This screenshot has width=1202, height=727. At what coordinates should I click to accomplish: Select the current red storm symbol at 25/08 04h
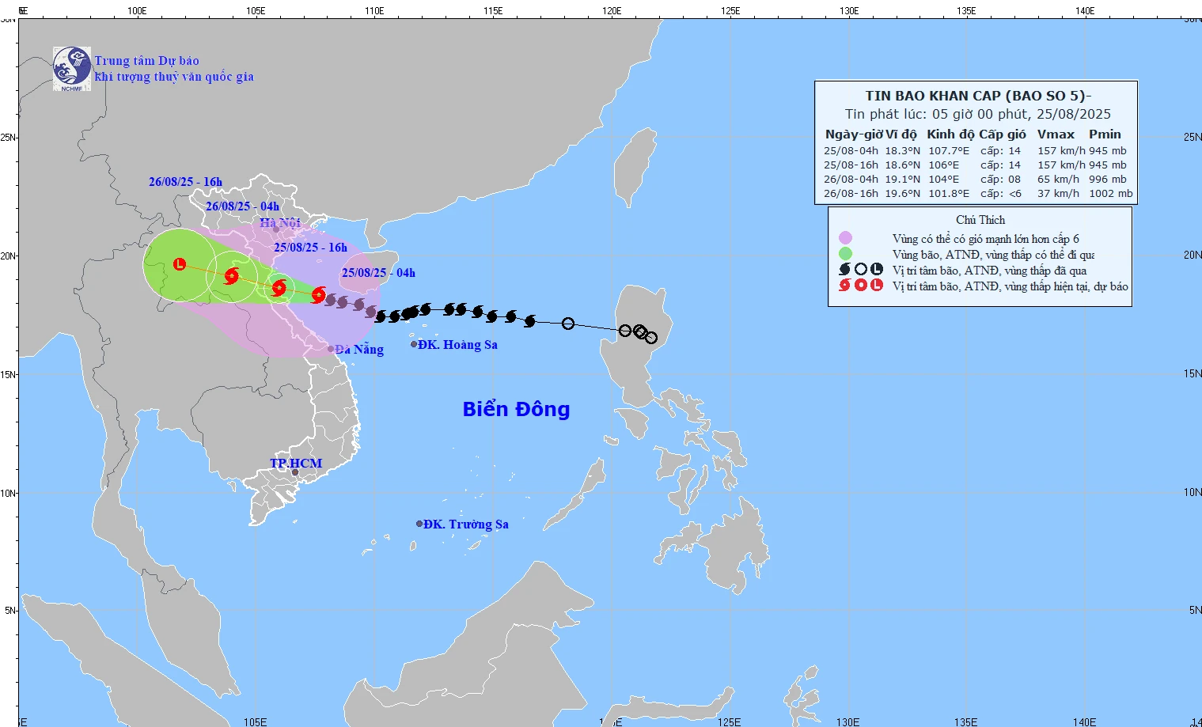[318, 295]
